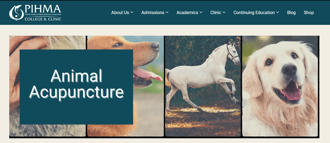The width and height of the screenshot is (330, 143).
Task: Open the Academics menu item
Action: click(x=189, y=12)
